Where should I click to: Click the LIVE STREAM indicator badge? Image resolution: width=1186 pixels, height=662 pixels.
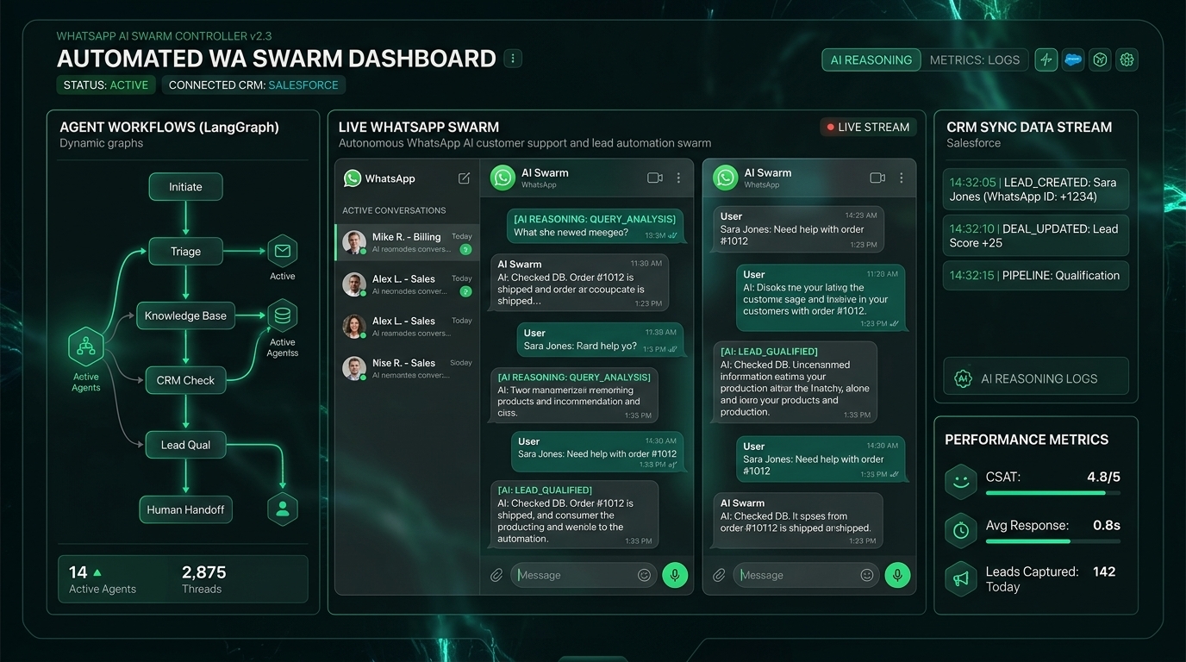[x=867, y=127]
